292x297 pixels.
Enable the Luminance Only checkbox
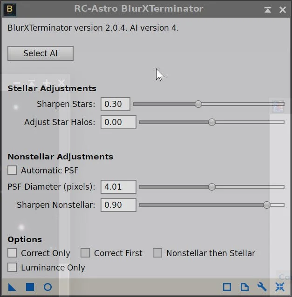pyautogui.click(x=12, y=267)
